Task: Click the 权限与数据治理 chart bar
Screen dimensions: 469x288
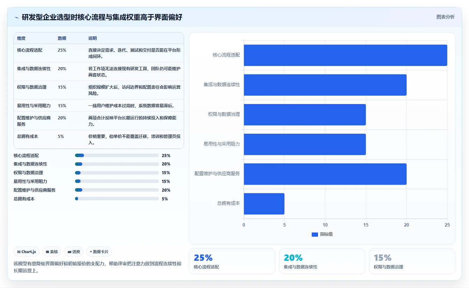Action: point(305,115)
